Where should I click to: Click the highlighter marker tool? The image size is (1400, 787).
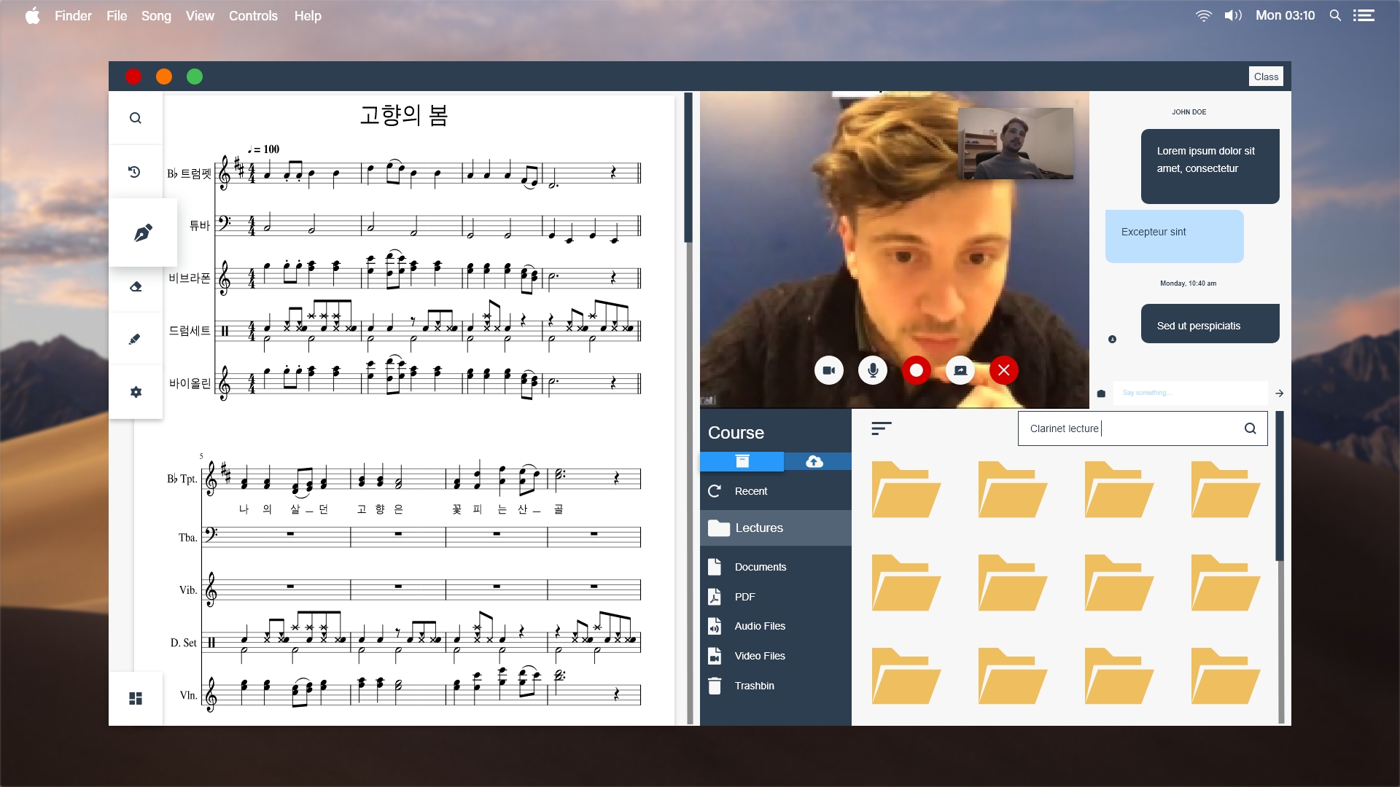point(135,340)
